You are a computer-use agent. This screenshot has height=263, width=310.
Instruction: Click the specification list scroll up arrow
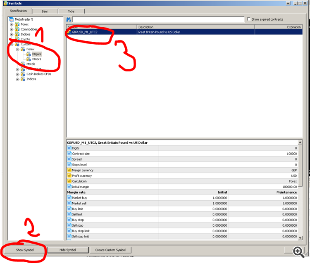(x=300, y=142)
